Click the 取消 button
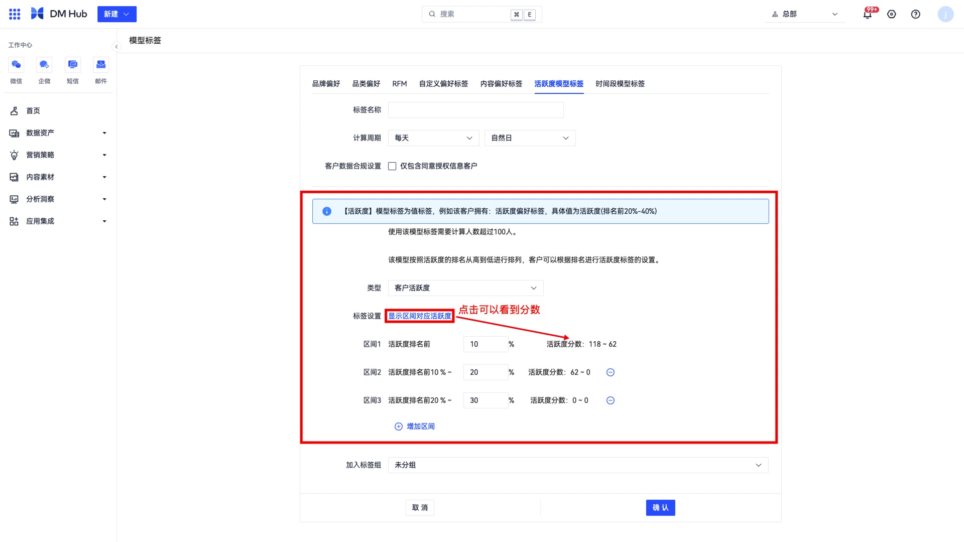Viewport: 964px width, 542px height. coord(420,508)
